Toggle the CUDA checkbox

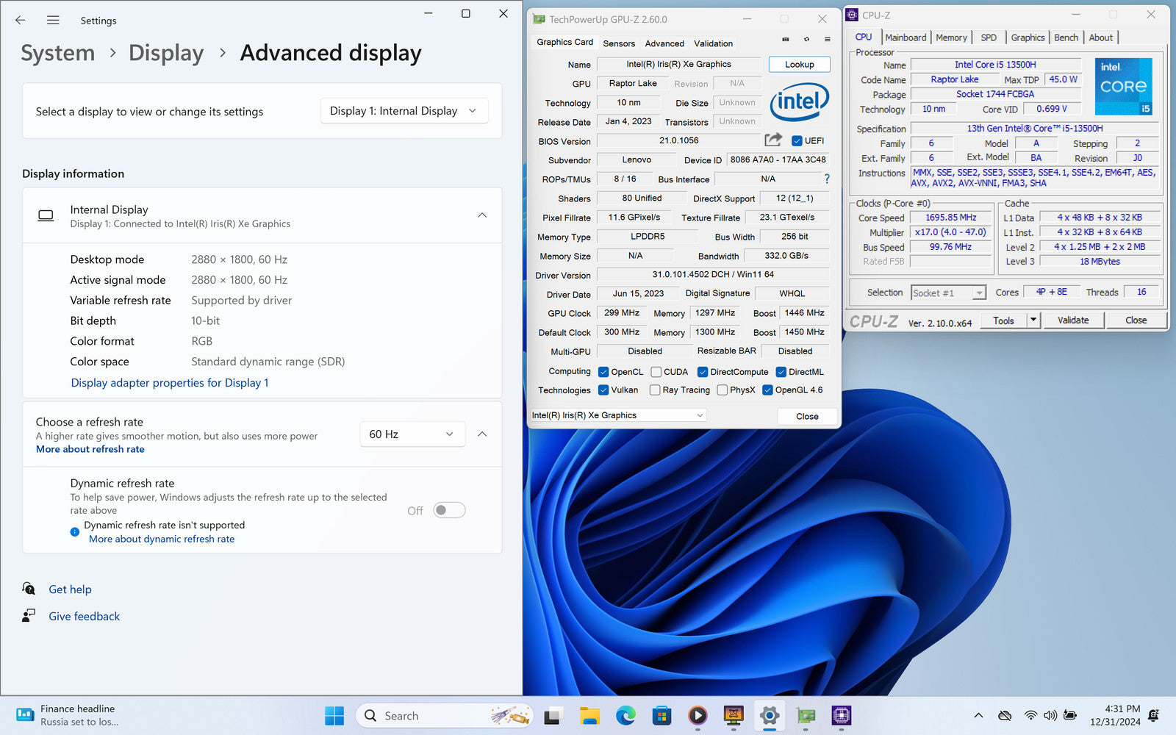click(656, 372)
